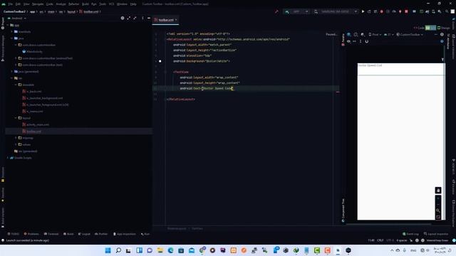Hide the project panel with the minus icon
The height and width of the screenshot is (256, 456).
click(x=149, y=18)
